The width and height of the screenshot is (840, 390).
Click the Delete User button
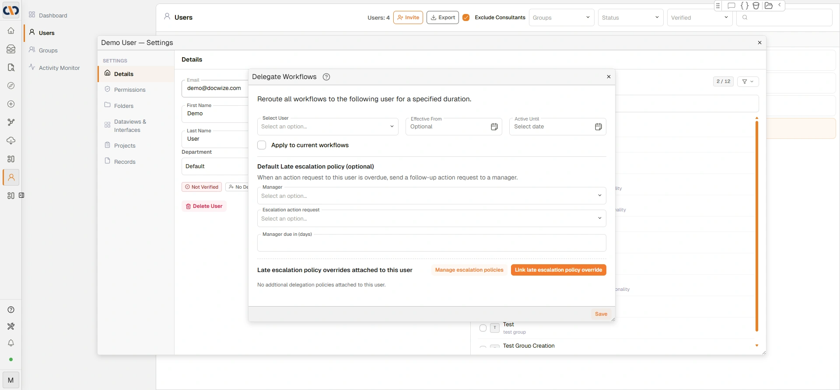tap(204, 206)
